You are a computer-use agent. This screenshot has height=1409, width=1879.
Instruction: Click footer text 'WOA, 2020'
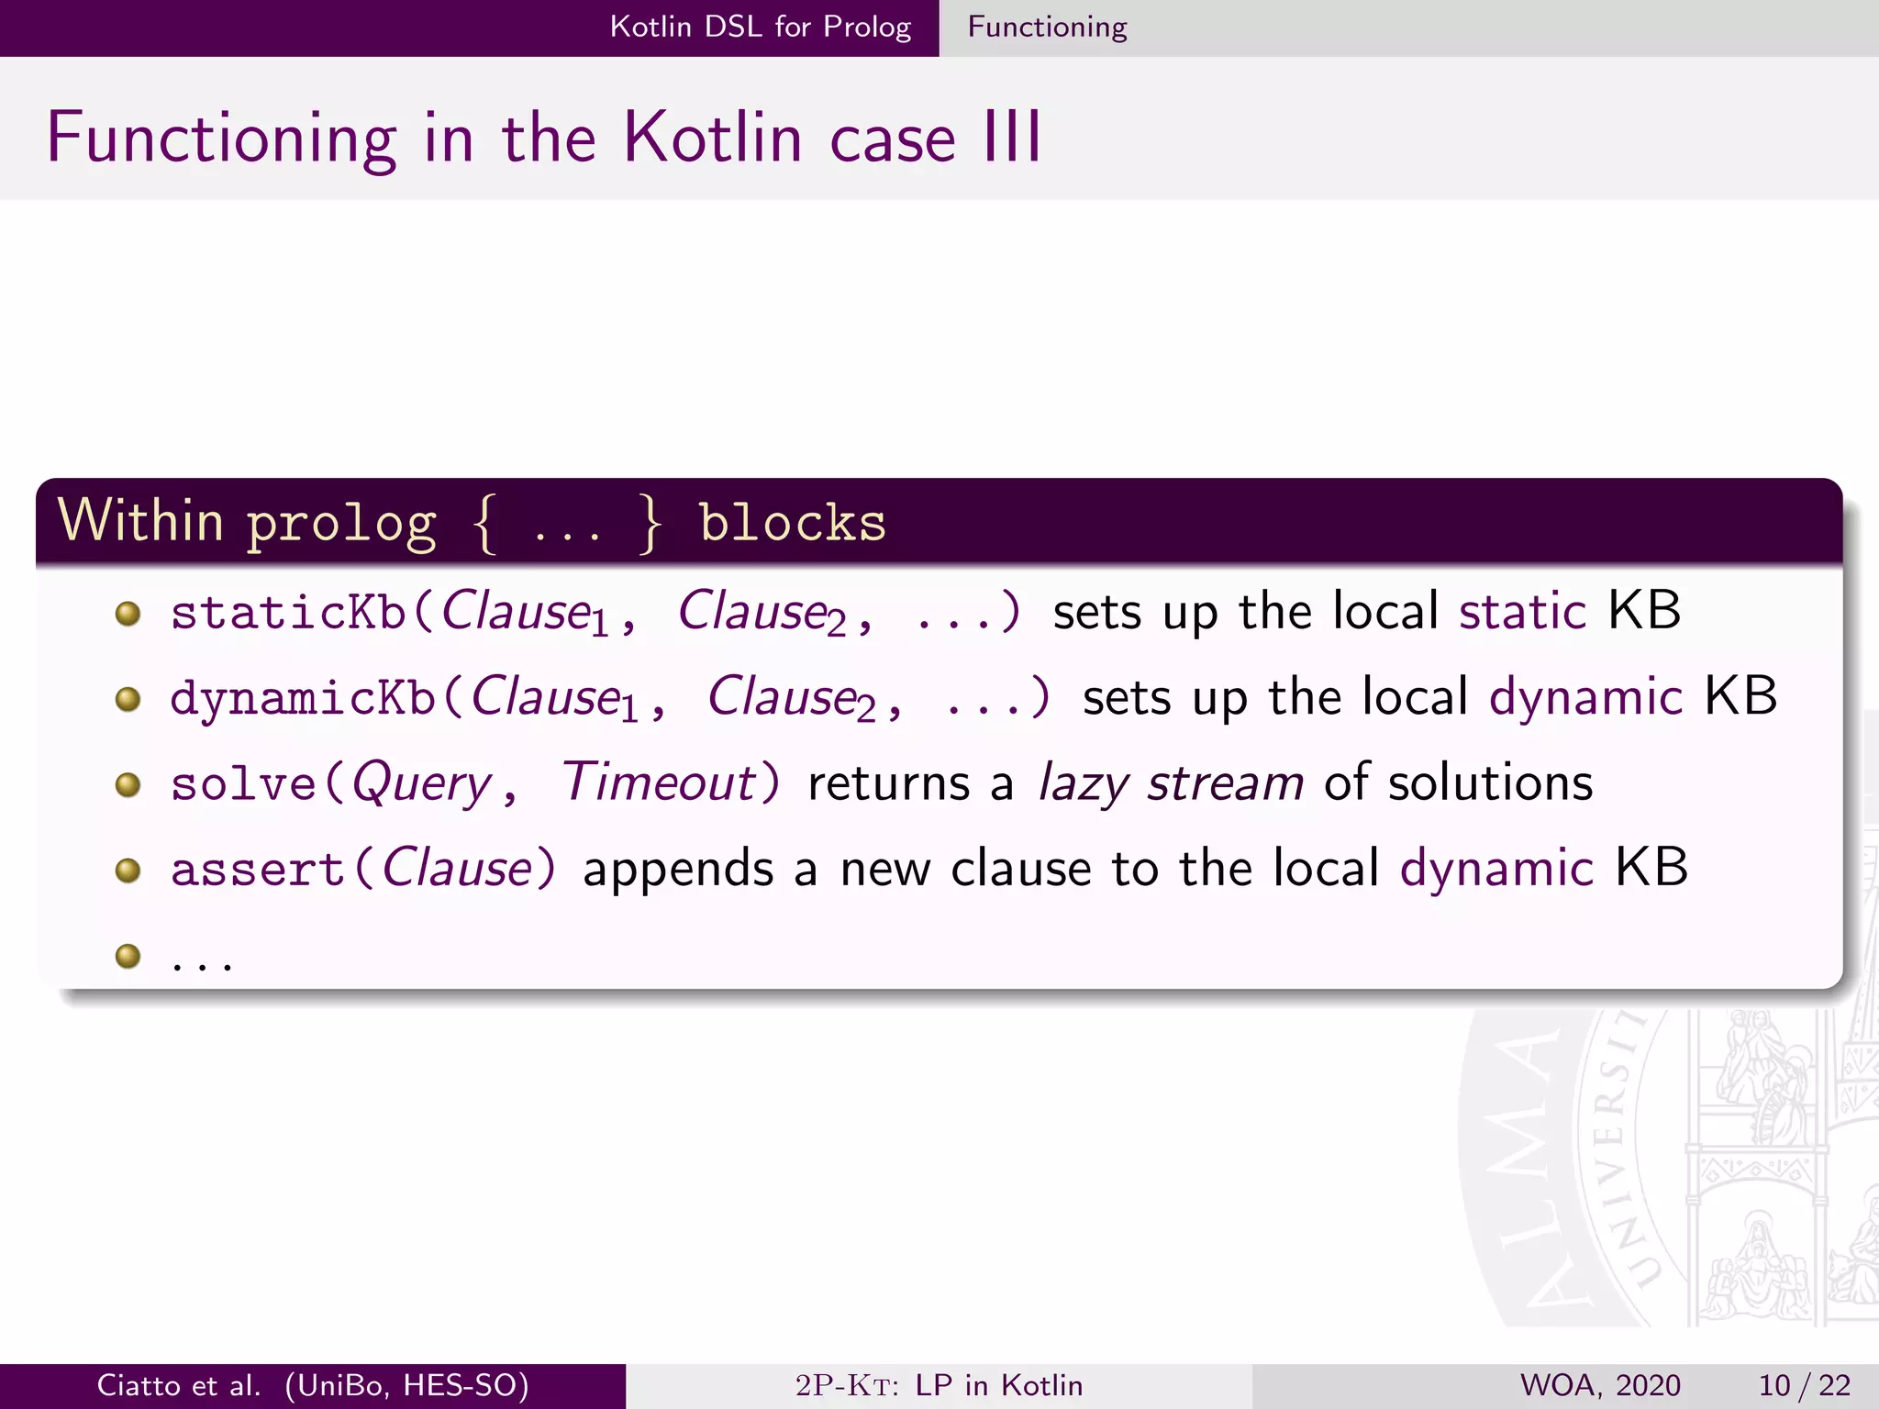click(1600, 1385)
